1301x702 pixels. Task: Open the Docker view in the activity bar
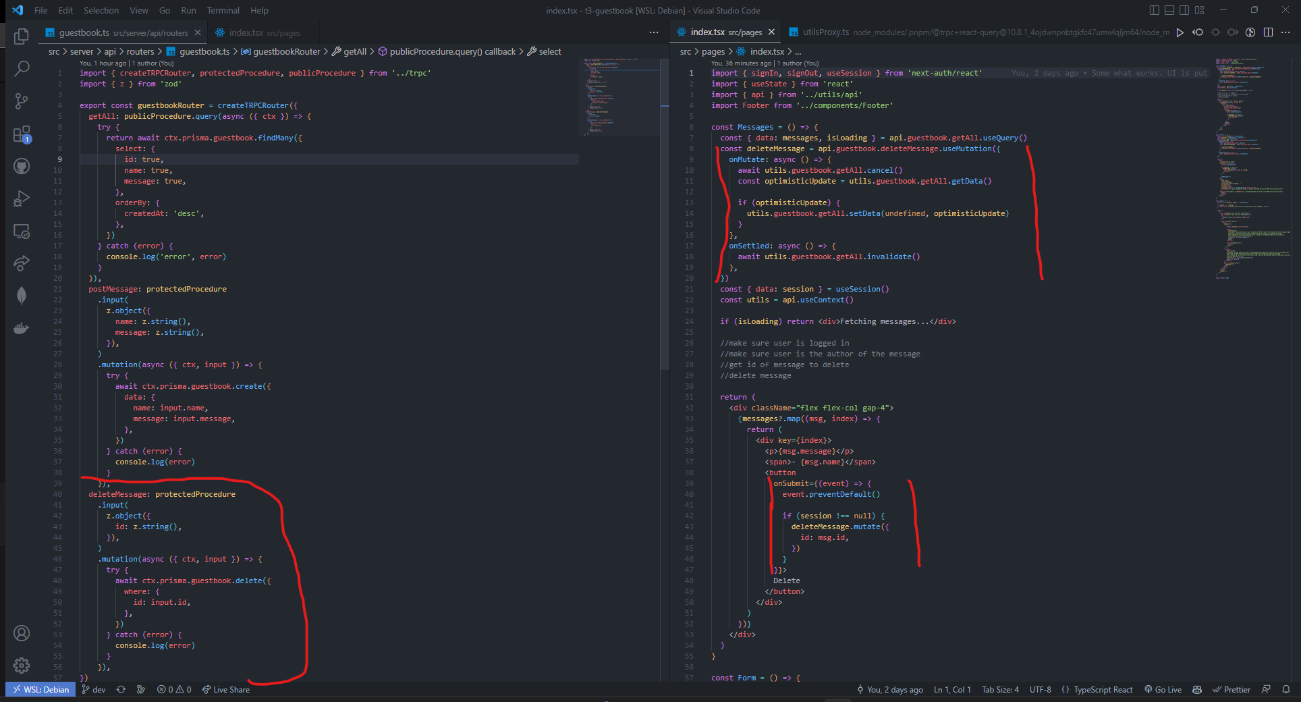click(22, 328)
